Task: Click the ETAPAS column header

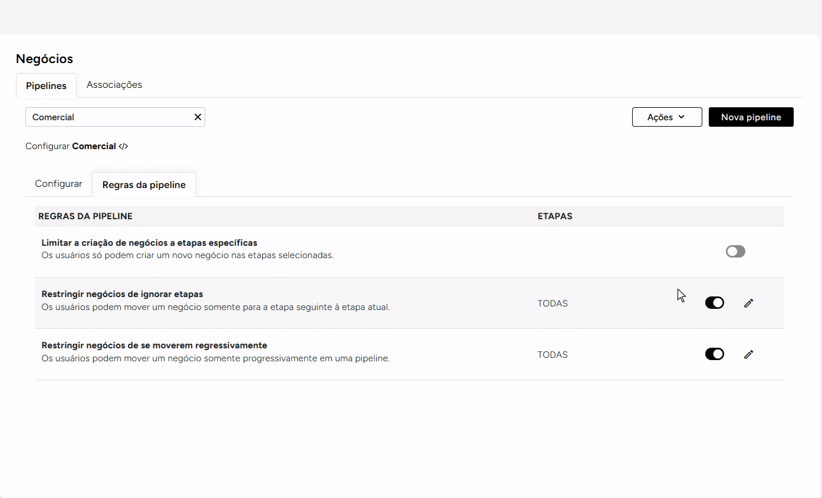Action: click(554, 216)
